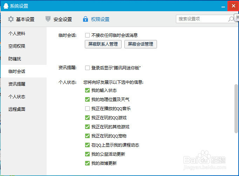Click the QQ penguin logo in title bar

pyautogui.click(x=6, y=6)
